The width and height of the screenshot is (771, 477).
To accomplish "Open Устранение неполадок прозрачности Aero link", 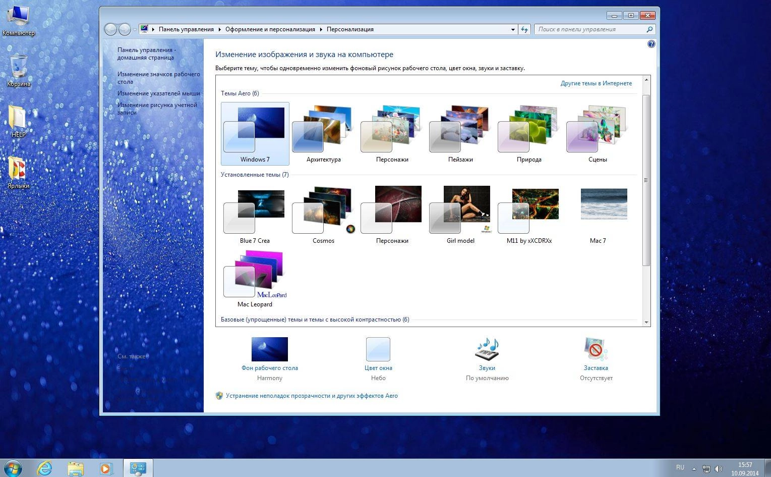I will pyautogui.click(x=312, y=396).
